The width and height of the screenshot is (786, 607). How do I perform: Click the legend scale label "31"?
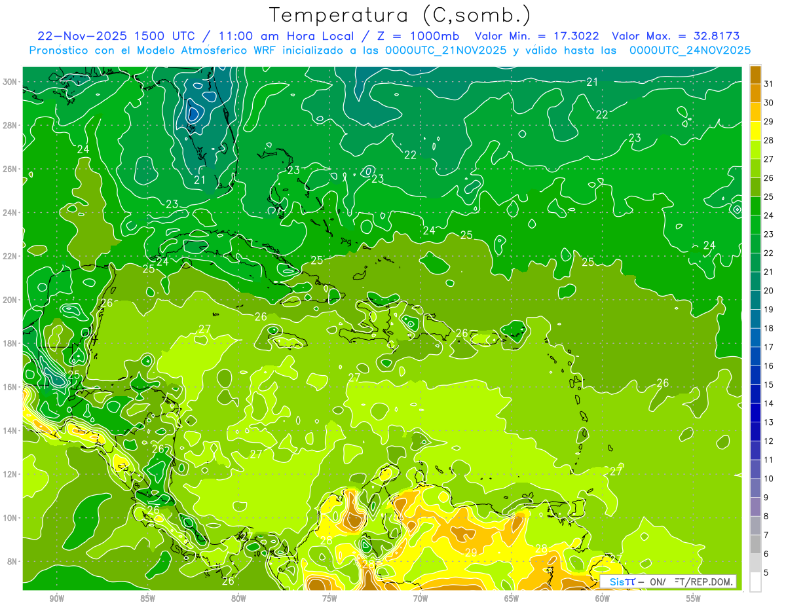768,85
